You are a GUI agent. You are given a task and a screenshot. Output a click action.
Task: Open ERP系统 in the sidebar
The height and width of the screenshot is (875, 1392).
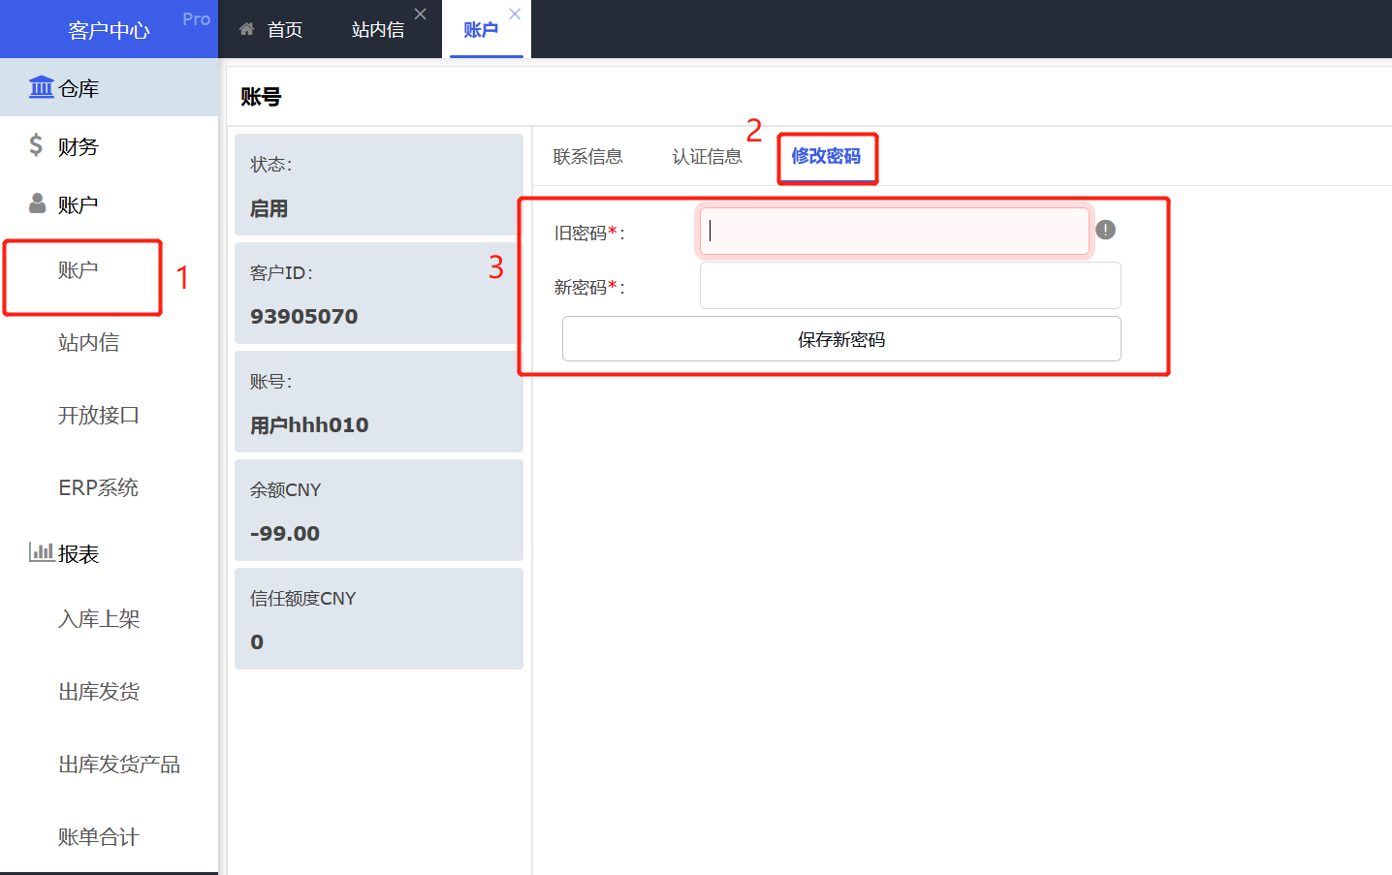[x=99, y=487]
